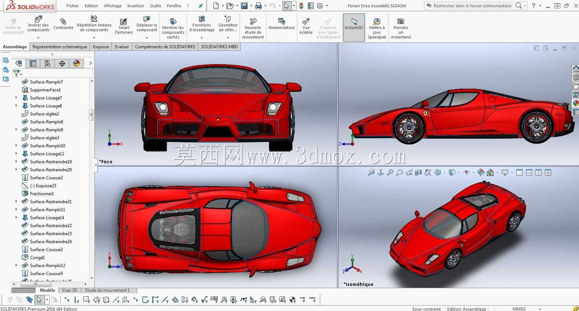
Task: Open the Nomenclature tool
Action: [x=281, y=24]
